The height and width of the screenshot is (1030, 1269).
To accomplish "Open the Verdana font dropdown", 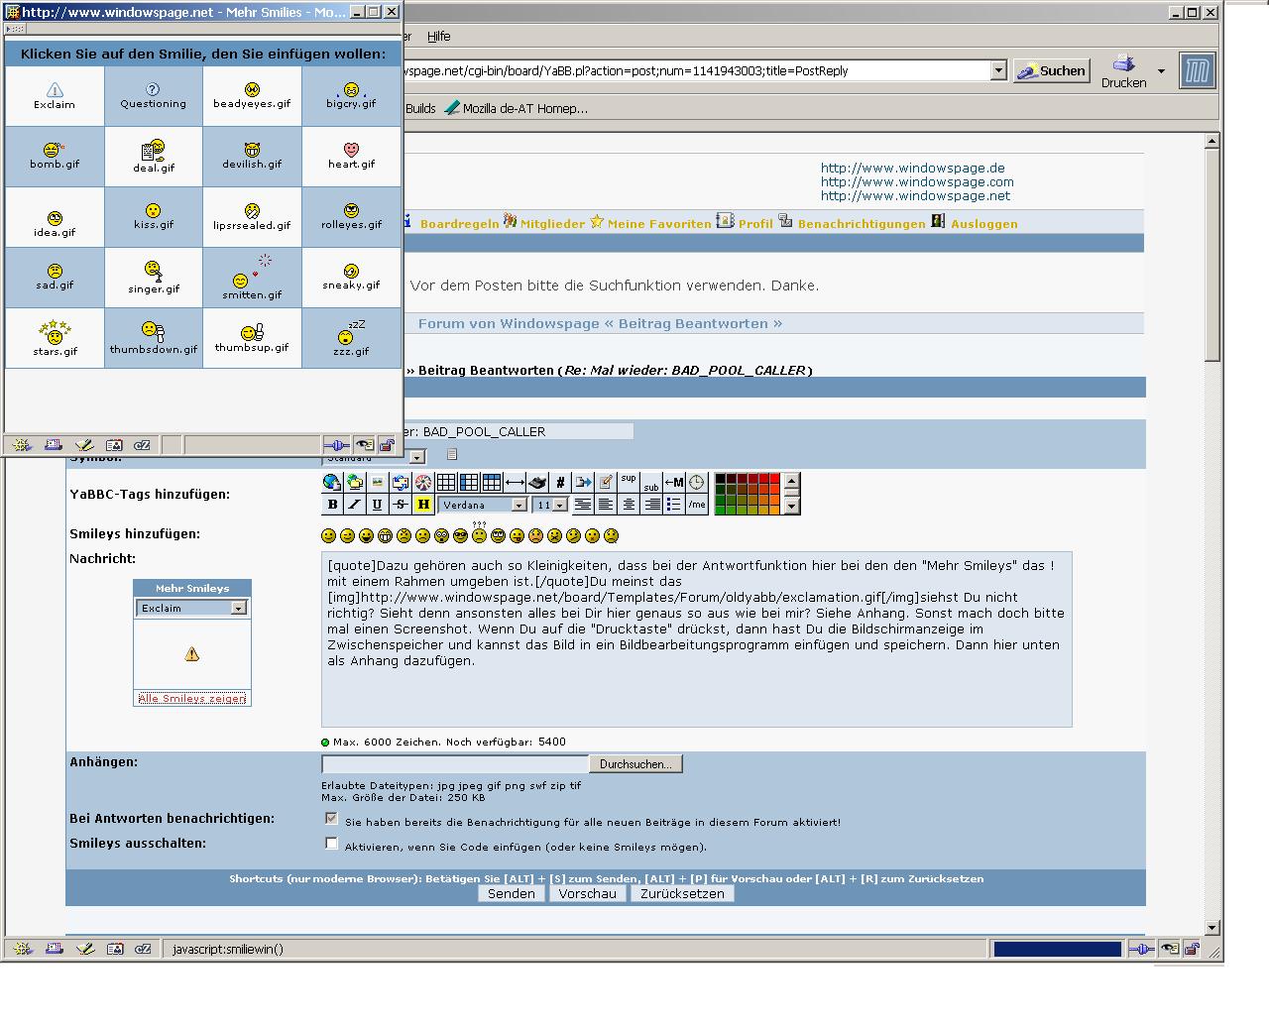I will tap(518, 506).
